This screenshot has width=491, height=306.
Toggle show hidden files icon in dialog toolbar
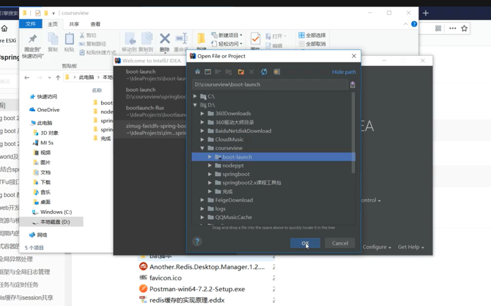pos(277,72)
